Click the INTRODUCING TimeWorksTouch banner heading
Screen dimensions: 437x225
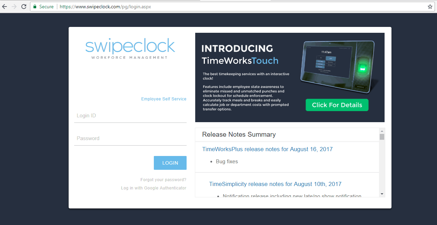pyautogui.click(x=240, y=55)
